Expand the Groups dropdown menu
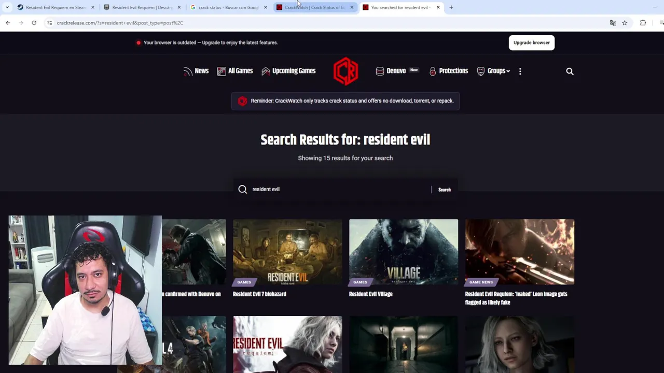The image size is (664, 373). pos(499,71)
